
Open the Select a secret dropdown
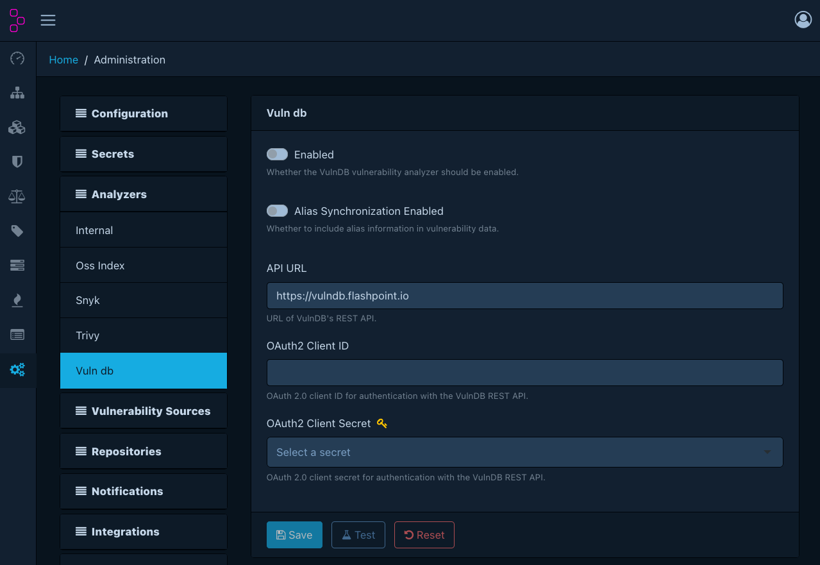(x=524, y=452)
